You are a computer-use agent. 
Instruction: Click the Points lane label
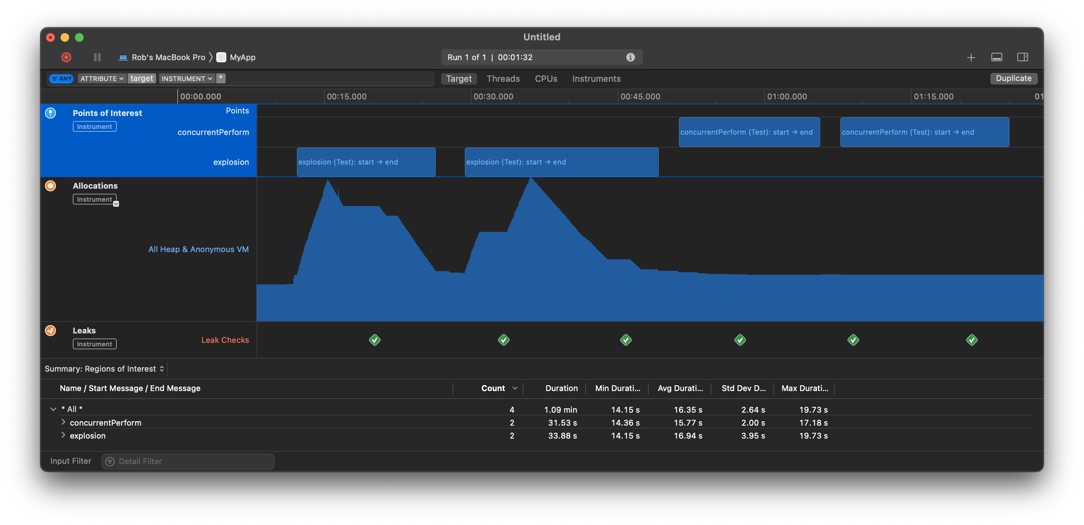(x=237, y=111)
